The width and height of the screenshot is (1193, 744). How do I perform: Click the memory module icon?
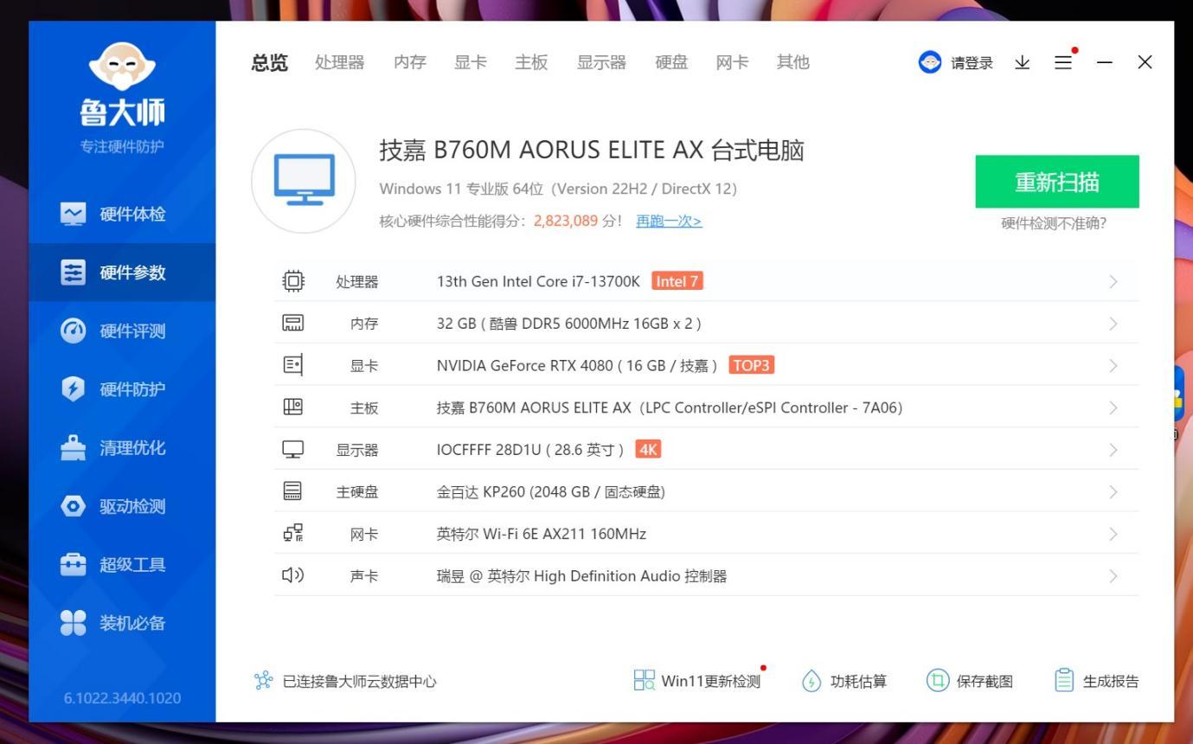(293, 324)
